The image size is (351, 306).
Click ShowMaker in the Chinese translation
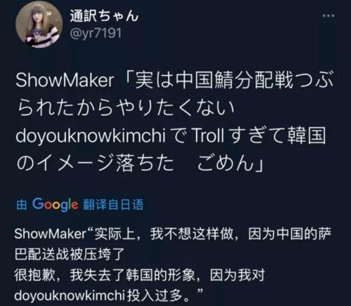tap(51, 234)
